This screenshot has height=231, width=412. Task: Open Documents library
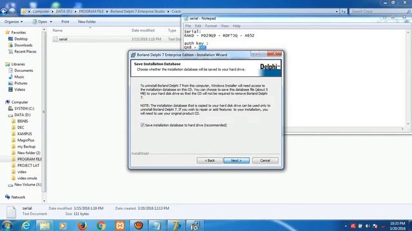pyautogui.click(x=23, y=71)
